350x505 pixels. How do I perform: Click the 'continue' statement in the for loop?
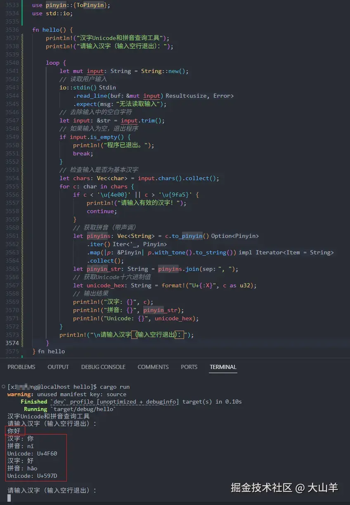101,211
